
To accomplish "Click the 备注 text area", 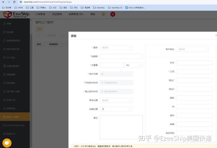I will (x=121, y=127).
